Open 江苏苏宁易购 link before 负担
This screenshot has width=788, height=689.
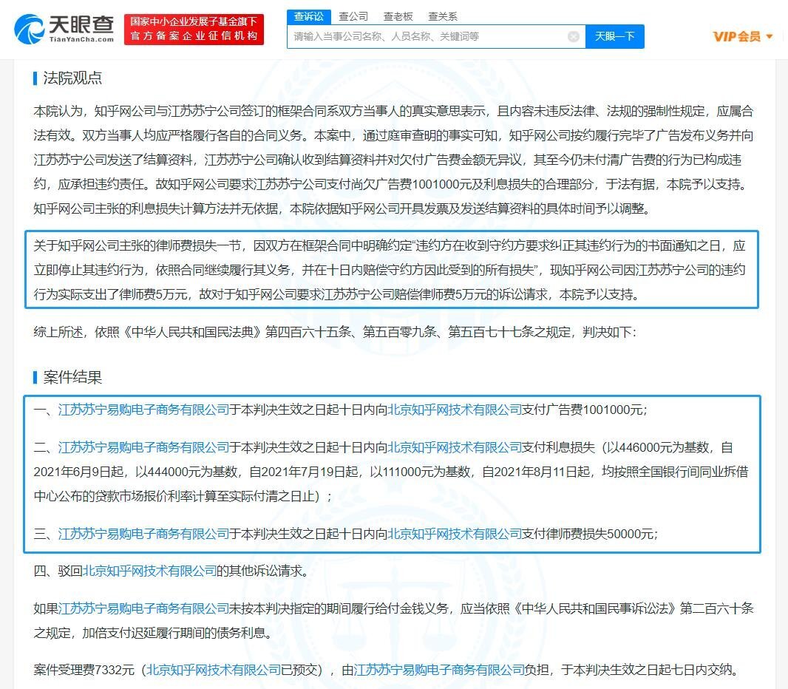point(439,670)
